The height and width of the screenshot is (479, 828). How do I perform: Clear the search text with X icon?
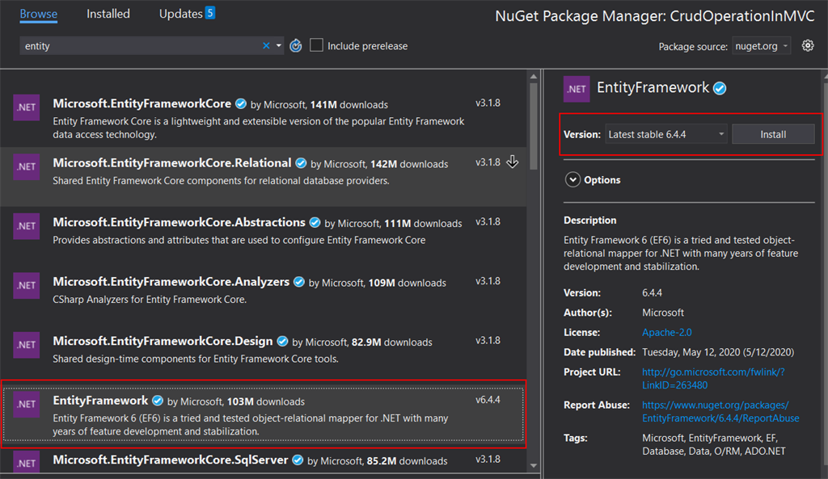click(x=266, y=46)
